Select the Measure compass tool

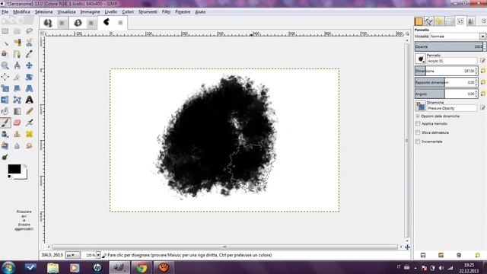click(17, 65)
